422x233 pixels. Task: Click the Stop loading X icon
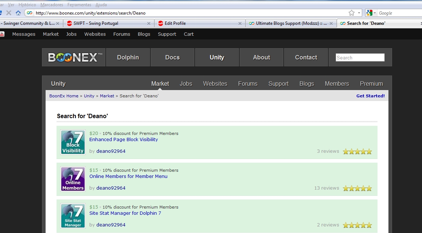coord(9,13)
